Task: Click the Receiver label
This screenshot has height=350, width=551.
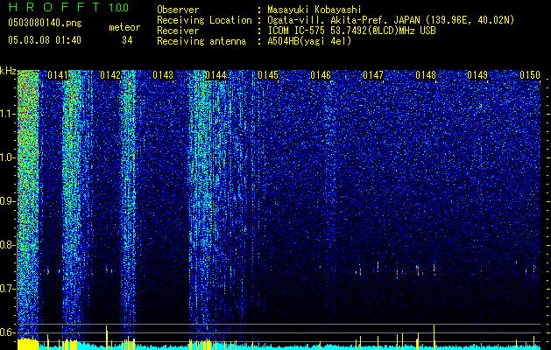Action: tap(178, 31)
